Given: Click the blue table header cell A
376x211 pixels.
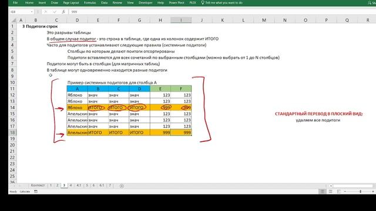Looking at the screenshot, I should click(77, 89).
